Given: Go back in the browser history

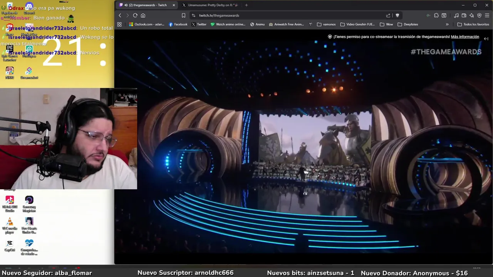Looking at the screenshot, I should 120,15.
